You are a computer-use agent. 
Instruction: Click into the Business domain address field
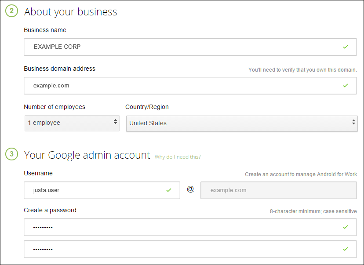click(x=176, y=86)
